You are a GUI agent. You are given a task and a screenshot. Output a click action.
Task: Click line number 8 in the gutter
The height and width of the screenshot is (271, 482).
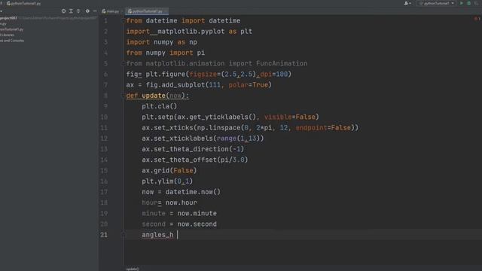click(x=105, y=96)
